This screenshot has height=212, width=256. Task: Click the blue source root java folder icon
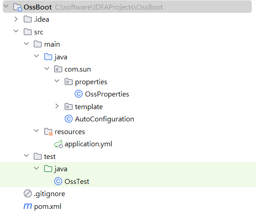click(x=48, y=57)
